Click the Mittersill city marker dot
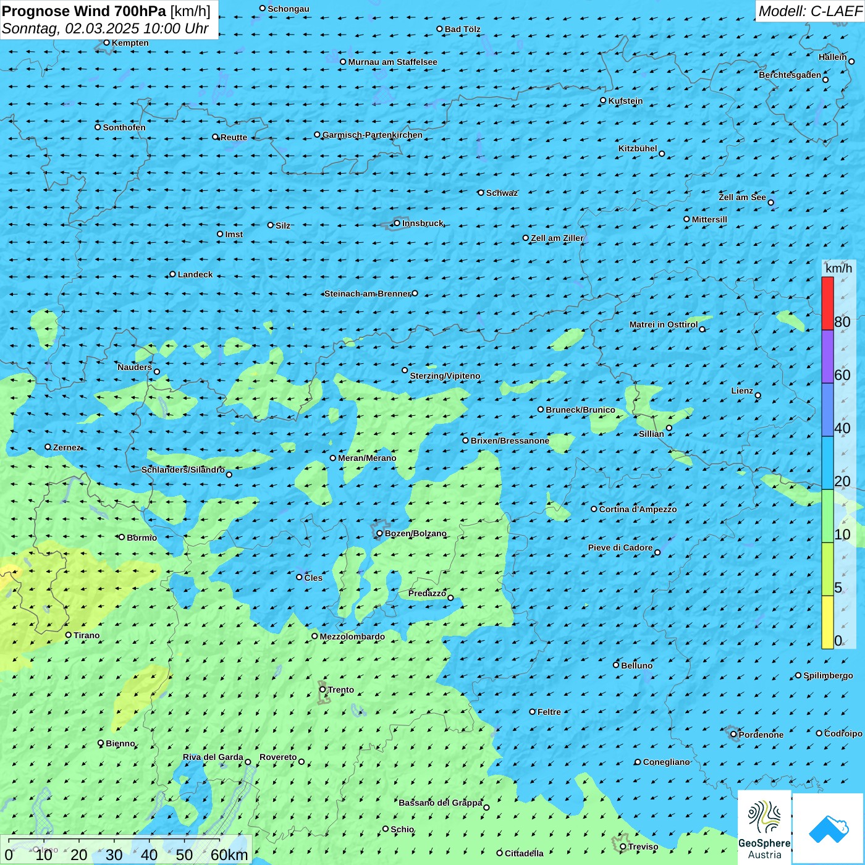 (x=686, y=219)
